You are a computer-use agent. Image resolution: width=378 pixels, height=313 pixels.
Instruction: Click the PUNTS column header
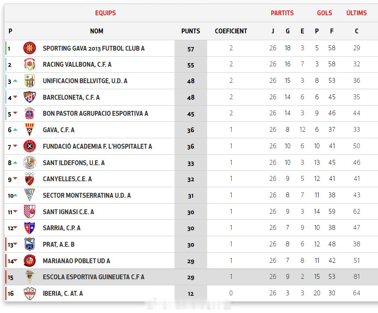[x=191, y=31]
